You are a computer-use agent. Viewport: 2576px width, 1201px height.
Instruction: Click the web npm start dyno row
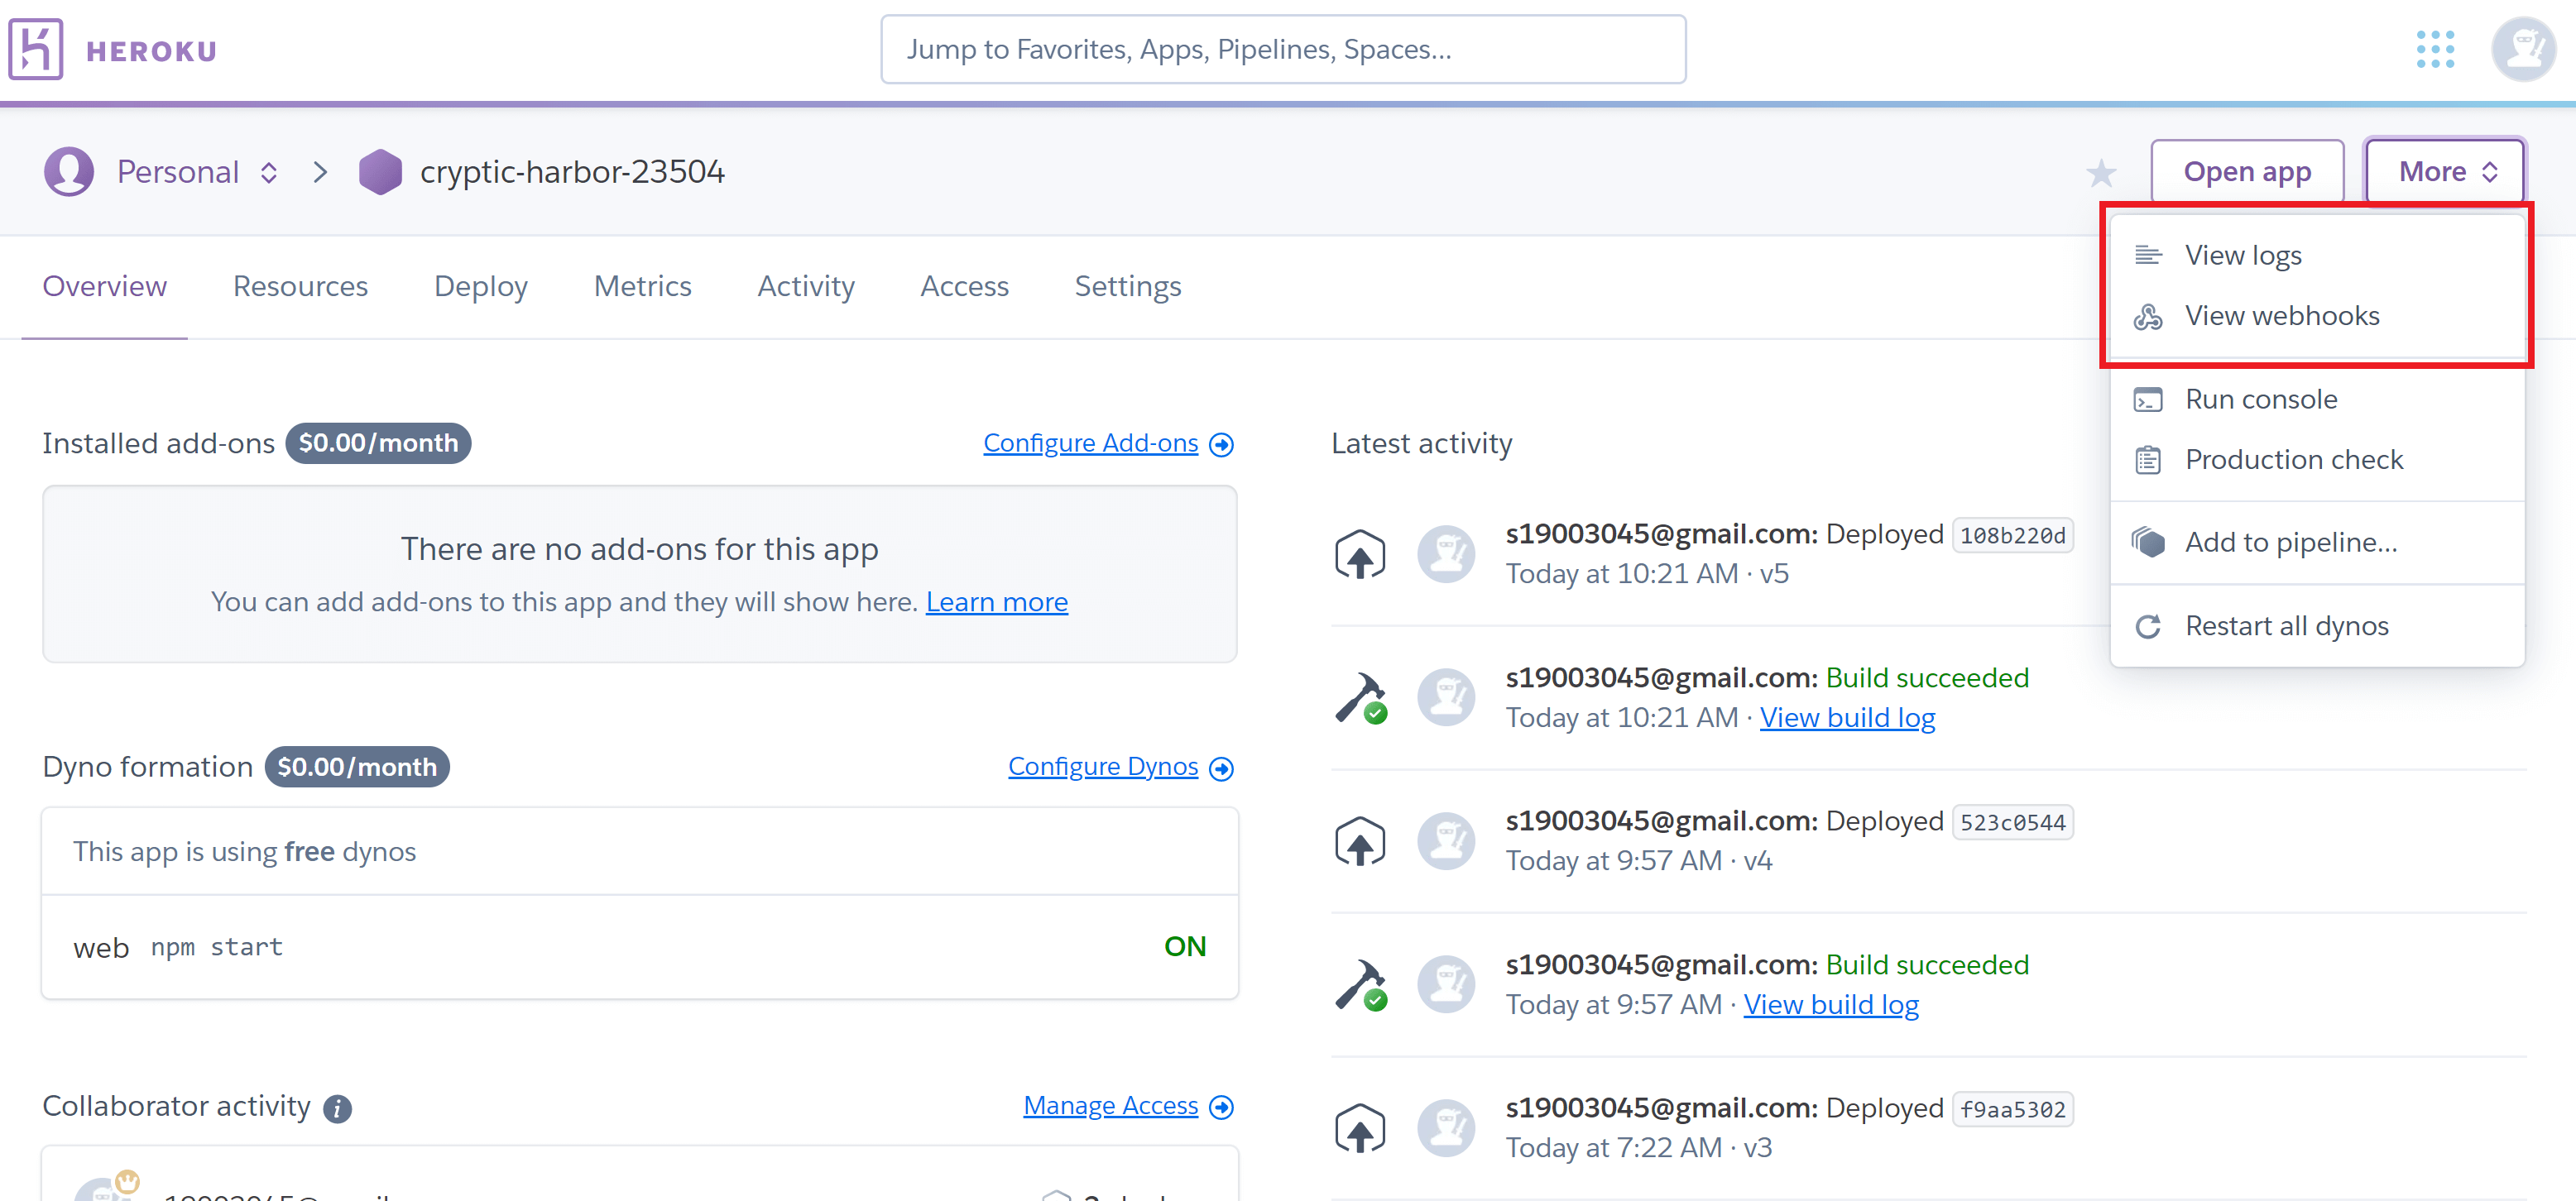pyautogui.click(x=640, y=947)
